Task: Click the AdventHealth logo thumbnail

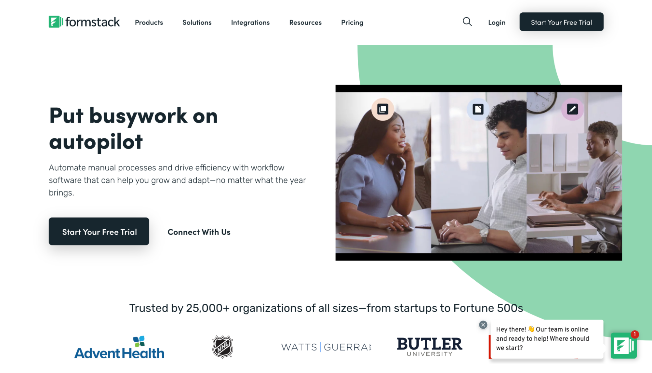Action: click(x=119, y=348)
